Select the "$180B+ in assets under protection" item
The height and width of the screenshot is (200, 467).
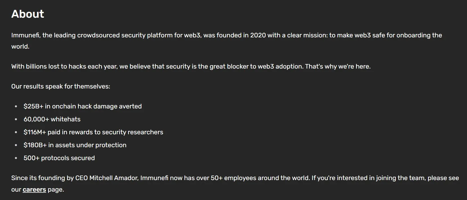(x=75, y=145)
